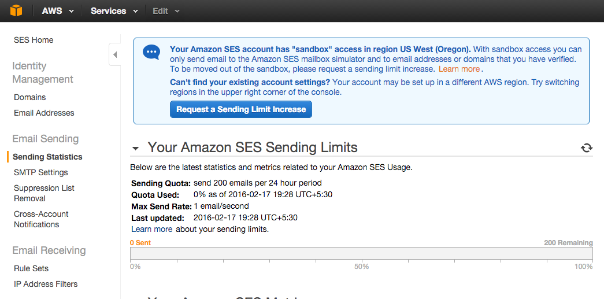Open Cross-Account Notifications
Screen dimensions: 604x299
click(x=41, y=219)
